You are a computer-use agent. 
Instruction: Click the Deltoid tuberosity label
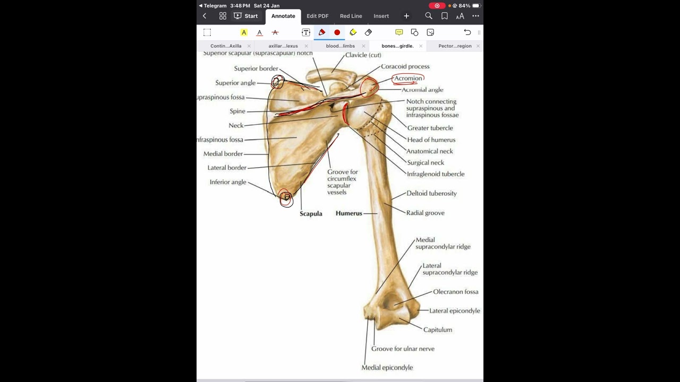coord(431,193)
